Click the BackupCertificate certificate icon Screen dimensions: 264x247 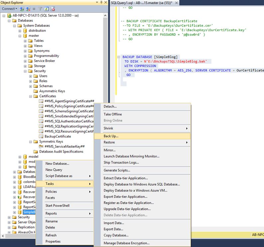click(x=41, y=136)
